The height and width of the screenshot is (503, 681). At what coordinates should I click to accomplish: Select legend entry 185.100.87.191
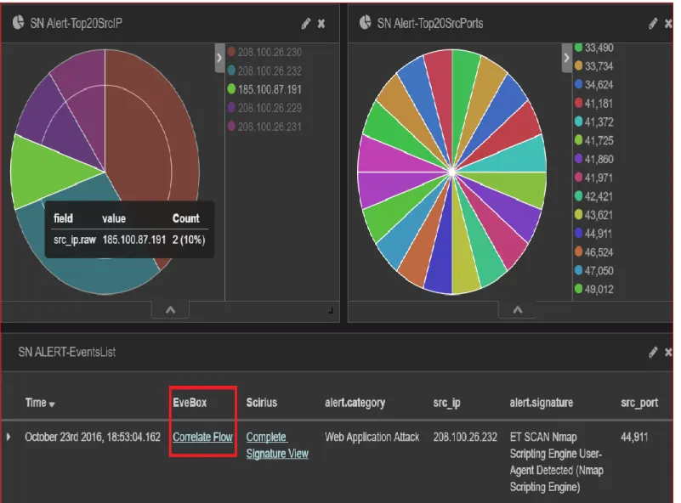[264, 89]
